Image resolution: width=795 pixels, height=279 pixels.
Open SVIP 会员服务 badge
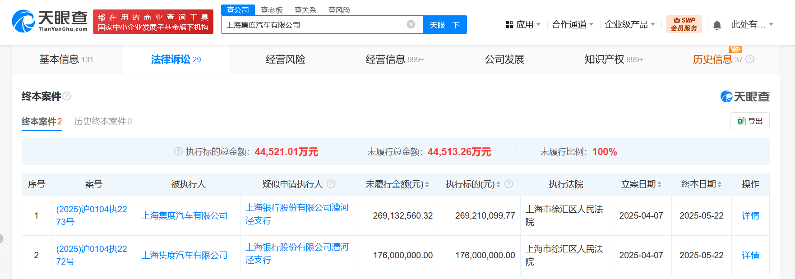click(684, 24)
